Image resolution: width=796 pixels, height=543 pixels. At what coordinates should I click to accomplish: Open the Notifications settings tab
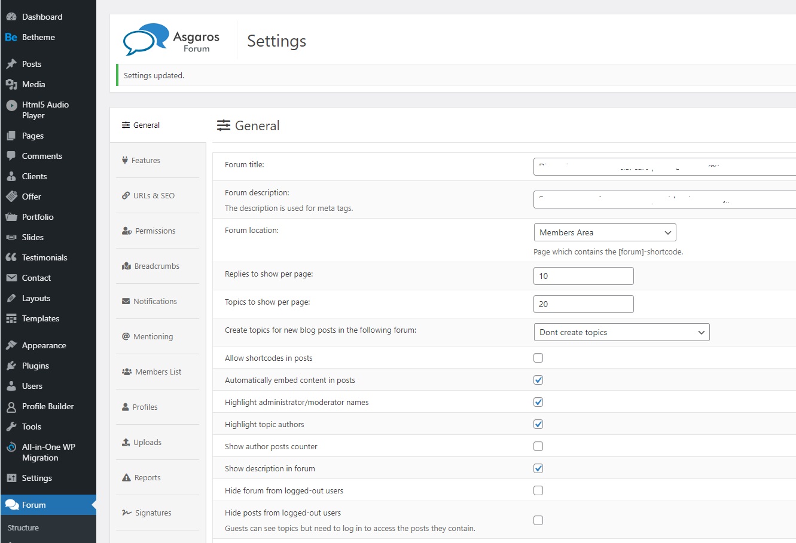pos(155,302)
